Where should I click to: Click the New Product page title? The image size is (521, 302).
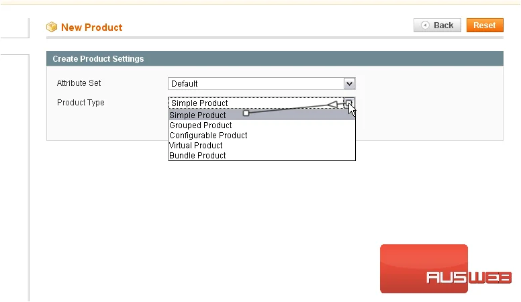pyautogui.click(x=92, y=28)
